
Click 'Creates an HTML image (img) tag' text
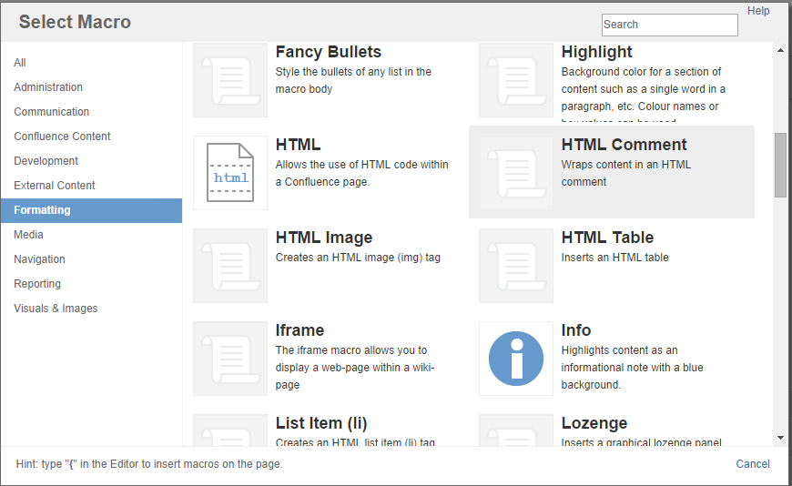[358, 258]
